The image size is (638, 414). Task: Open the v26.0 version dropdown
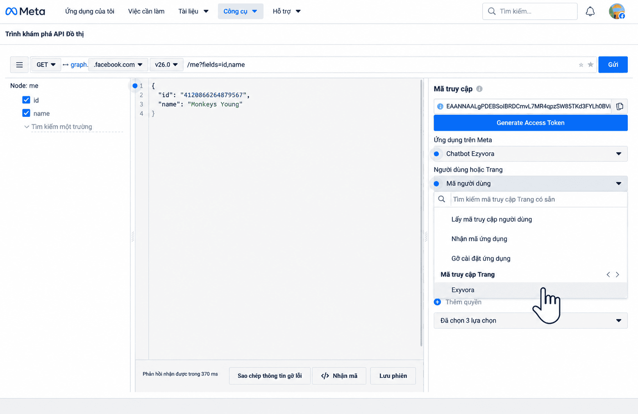[x=166, y=65]
